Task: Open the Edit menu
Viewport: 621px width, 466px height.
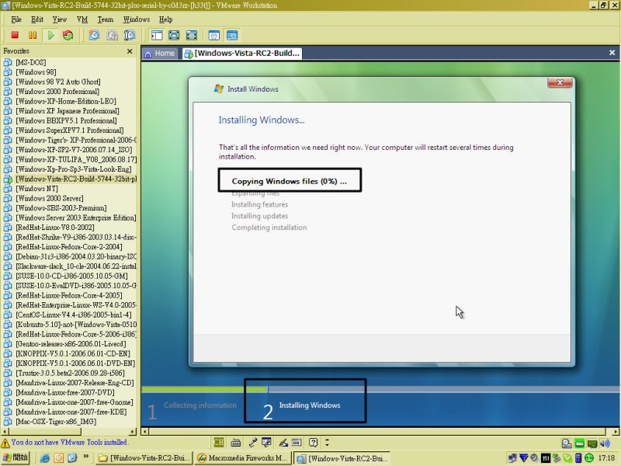Action: point(36,19)
